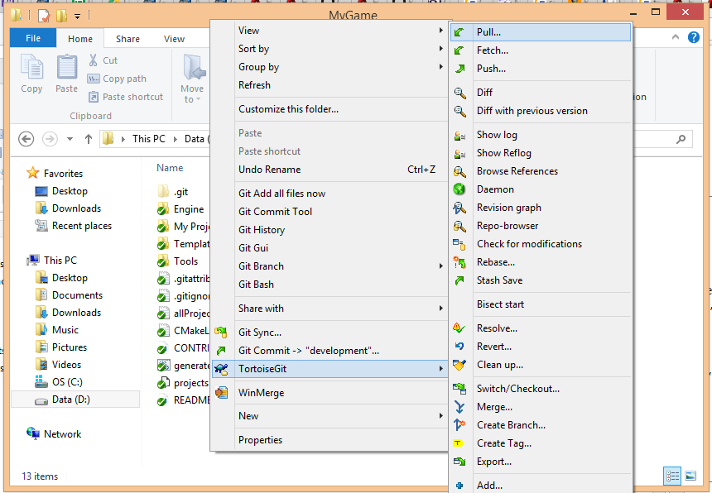The image size is (712, 493).
Task: Click the Explorer search box
Action: (662, 139)
